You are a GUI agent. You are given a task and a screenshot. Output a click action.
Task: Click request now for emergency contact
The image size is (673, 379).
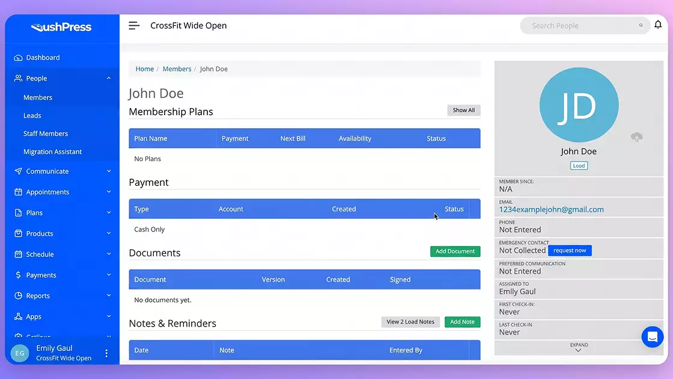[570, 250]
